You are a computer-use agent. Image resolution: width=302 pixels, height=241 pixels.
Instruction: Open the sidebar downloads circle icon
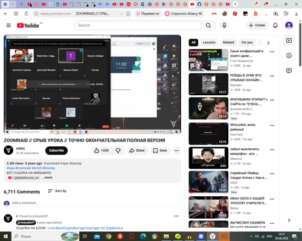pos(289,55)
